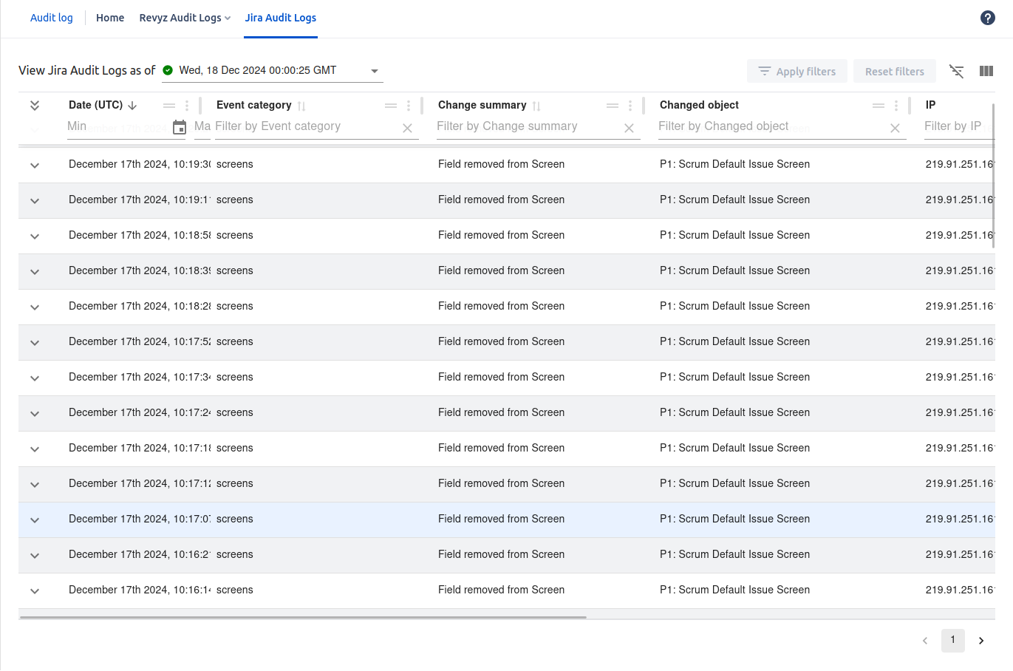Go to next page arrow
The width and height of the screenshot is (1013, 671).
point(981,641)
